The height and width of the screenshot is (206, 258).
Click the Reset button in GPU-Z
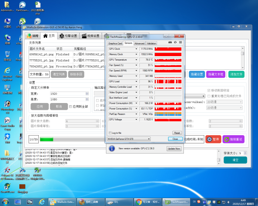(177, 133)
